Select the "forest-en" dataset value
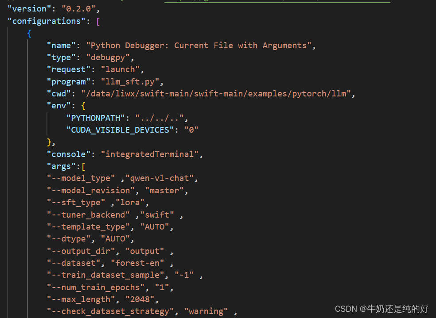Screen dimensions: 436x318 pyautogui.click(x=137, y=263)
